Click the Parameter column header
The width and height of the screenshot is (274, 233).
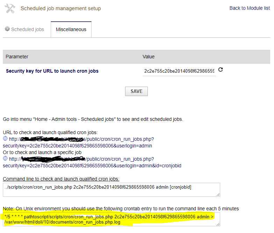click(x=17, y=57)
